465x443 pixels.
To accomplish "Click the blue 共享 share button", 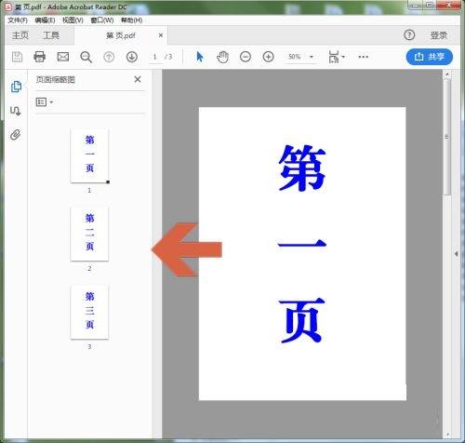I will (430, 57).
